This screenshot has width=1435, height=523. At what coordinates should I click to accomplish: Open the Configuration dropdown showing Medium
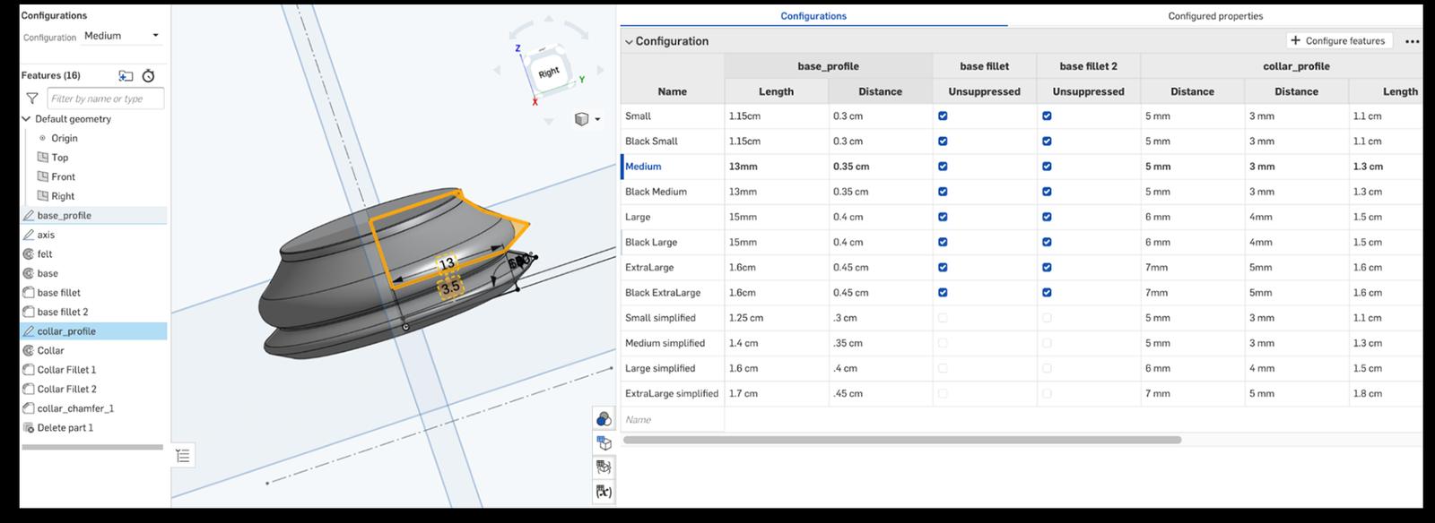click(122, 36)
